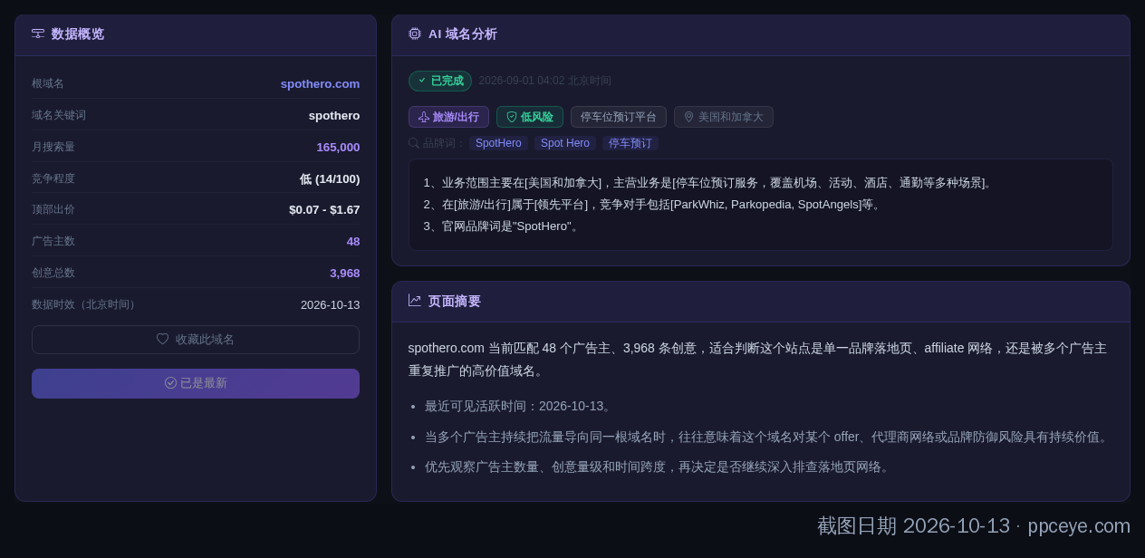
Task: Click the 已完成 status badge
Action: (440, 81)
